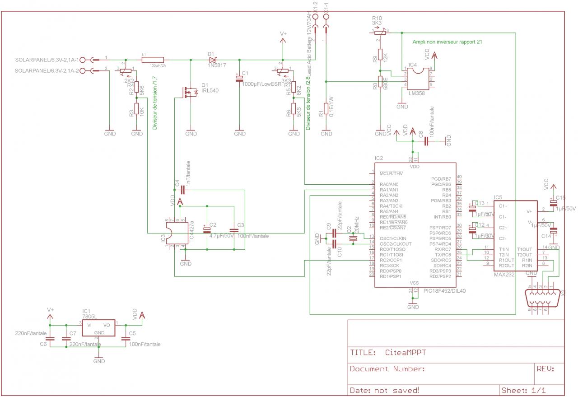The image size is (578, 397).
Task: Select the "Document Number:" text
Action: tap(387, 369)
